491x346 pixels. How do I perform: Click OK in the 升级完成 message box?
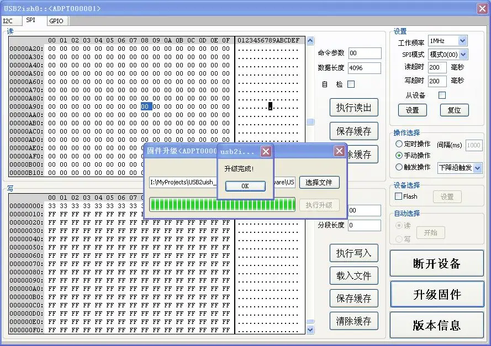click(x=245, y=186)
